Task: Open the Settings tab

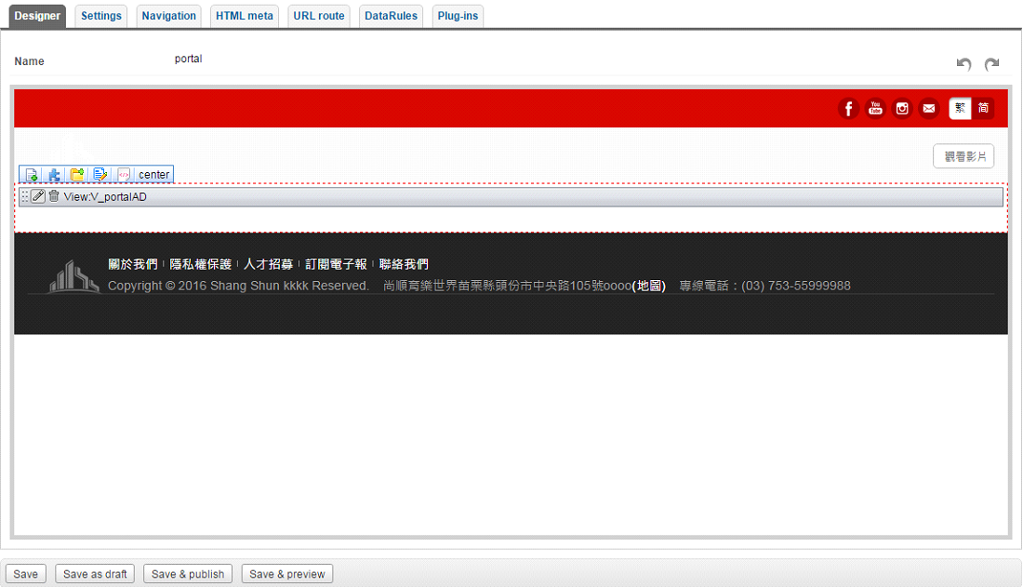Action: coord(101,16)
